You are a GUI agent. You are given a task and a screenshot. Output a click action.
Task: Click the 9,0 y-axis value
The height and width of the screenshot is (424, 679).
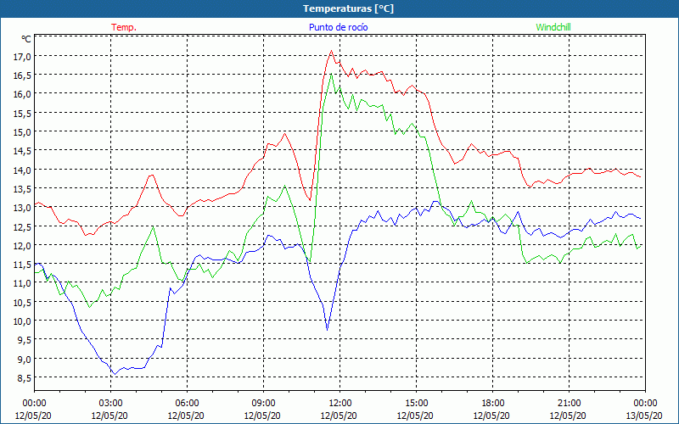[25, 359]
